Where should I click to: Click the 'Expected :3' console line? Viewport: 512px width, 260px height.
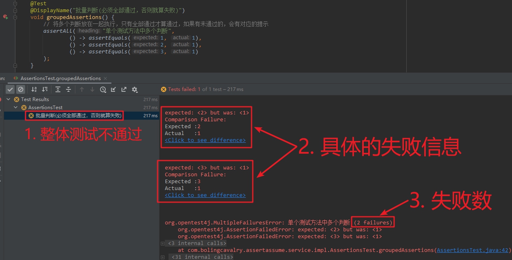pos(183,181)
